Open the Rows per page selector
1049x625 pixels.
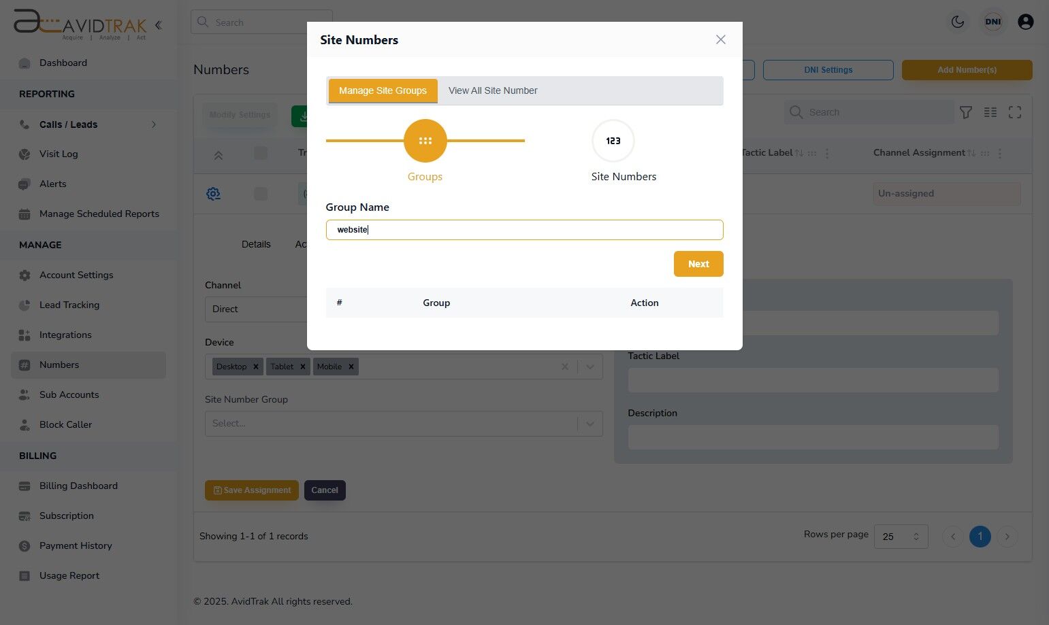[x=901, y=537]
